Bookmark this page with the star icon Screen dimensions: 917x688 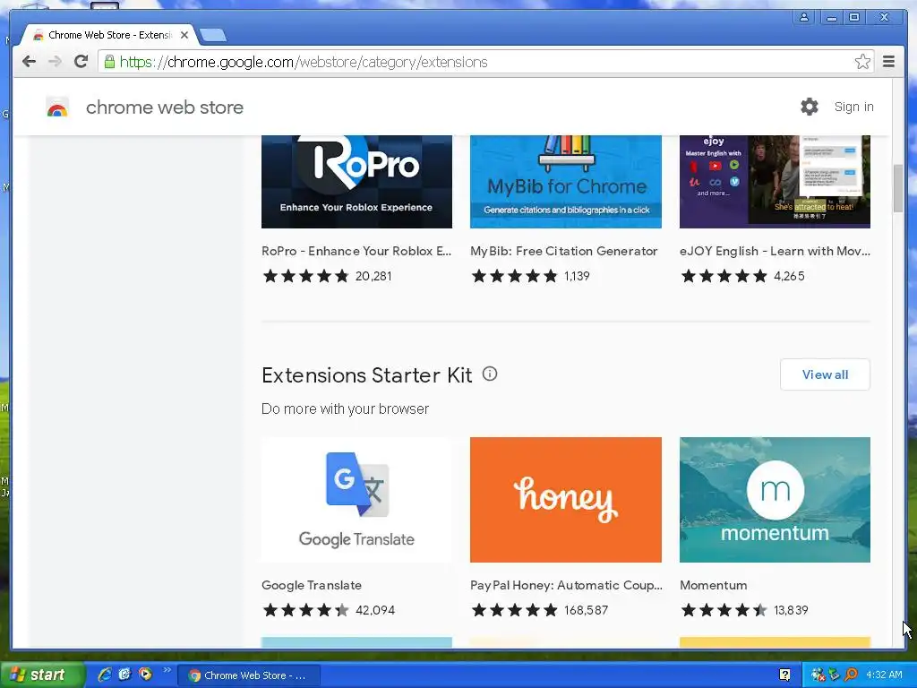click(862, 62)
